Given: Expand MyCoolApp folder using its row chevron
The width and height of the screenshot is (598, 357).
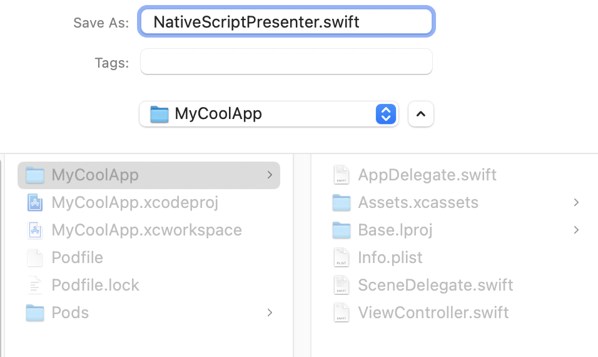Looking at the screenshot, I should [x=270, y=175].
